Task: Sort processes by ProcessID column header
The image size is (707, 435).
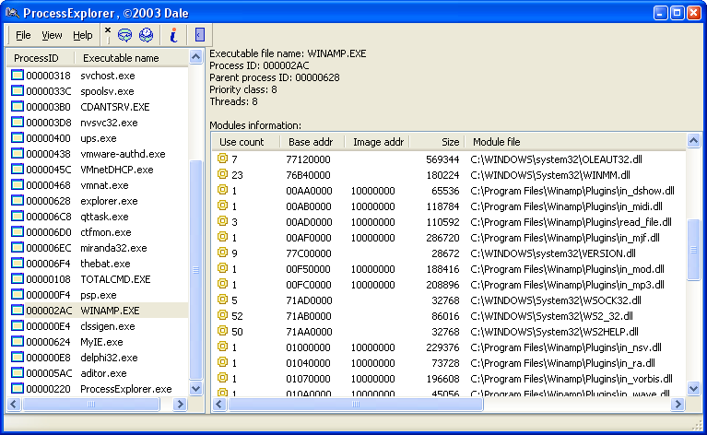Action: pyautogui.click(x=40, y=58)
